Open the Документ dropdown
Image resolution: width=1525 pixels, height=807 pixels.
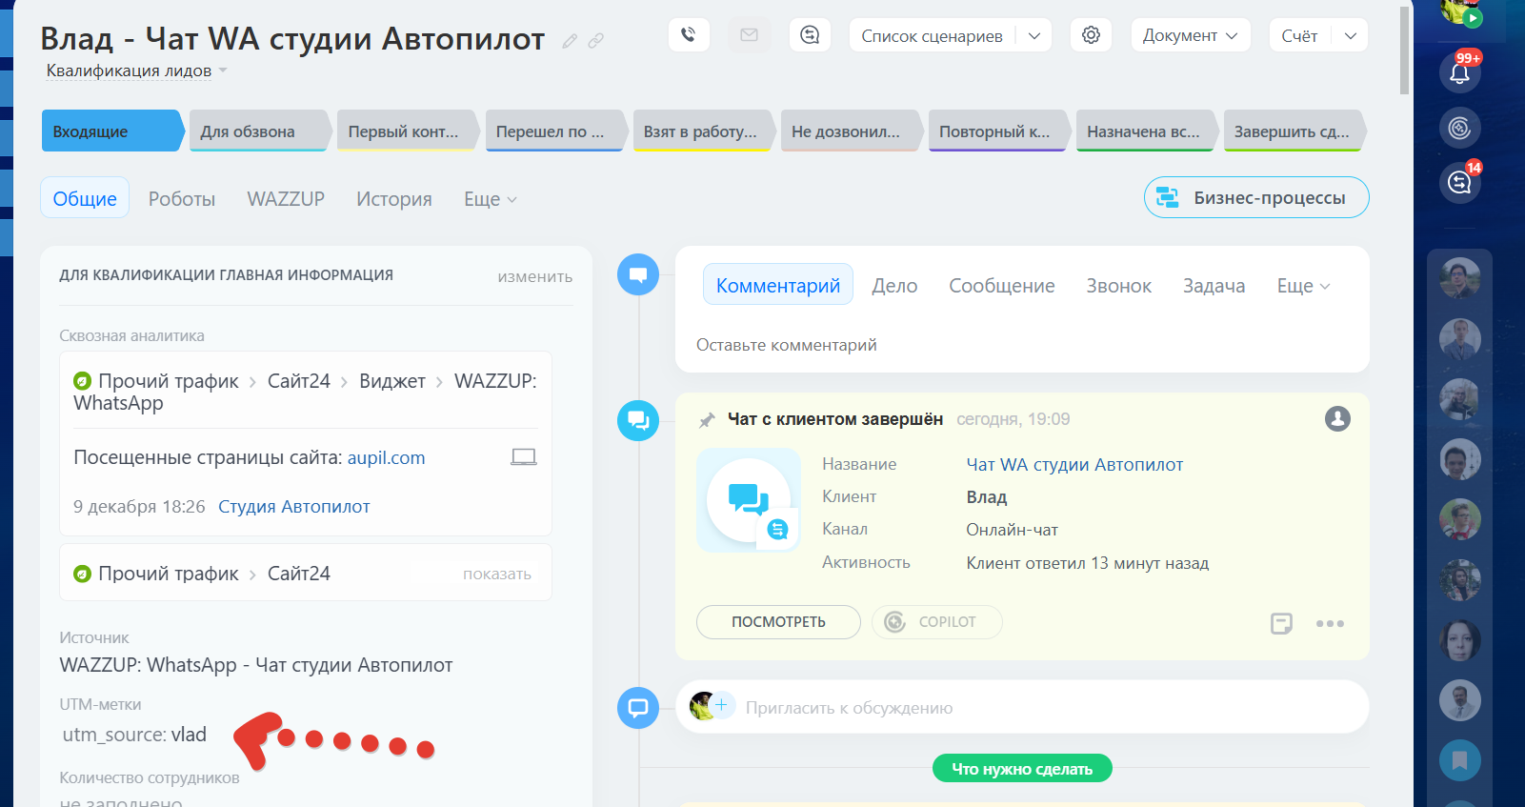pyautogui.click(x=1190, y=35)
